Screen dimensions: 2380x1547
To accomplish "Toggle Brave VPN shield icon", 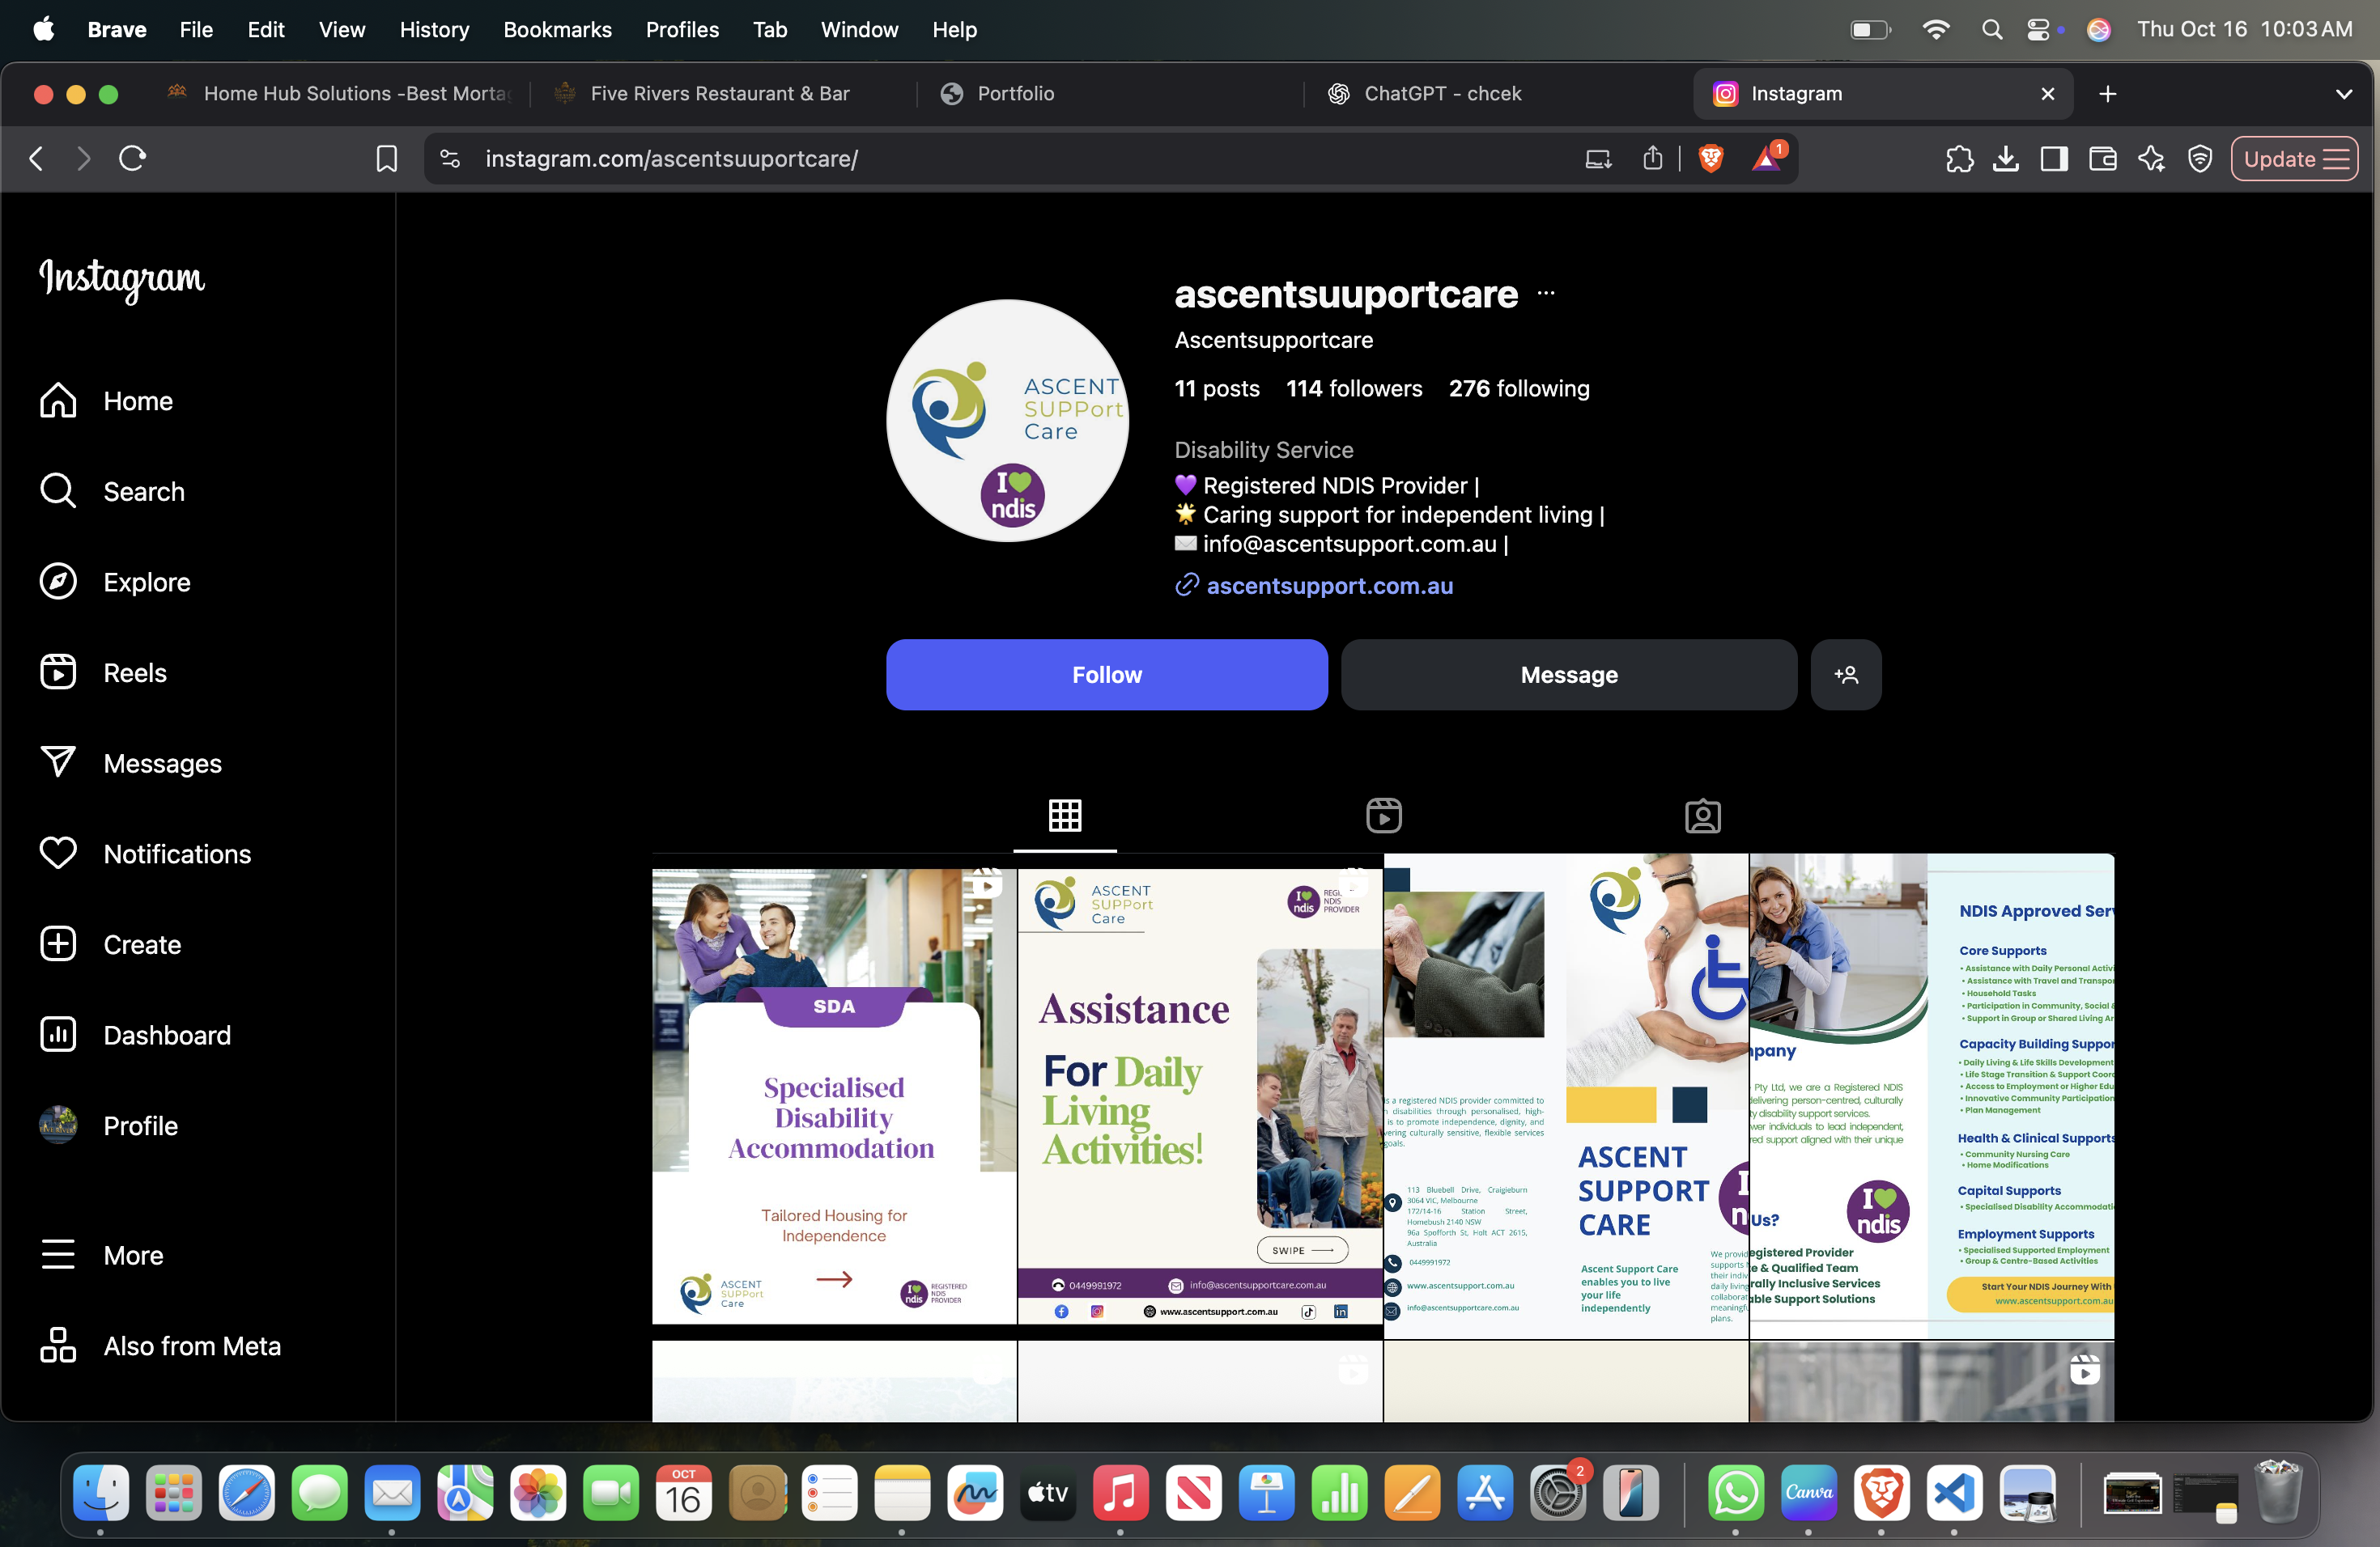I will pyautogui.click(x=2200, y=158).
